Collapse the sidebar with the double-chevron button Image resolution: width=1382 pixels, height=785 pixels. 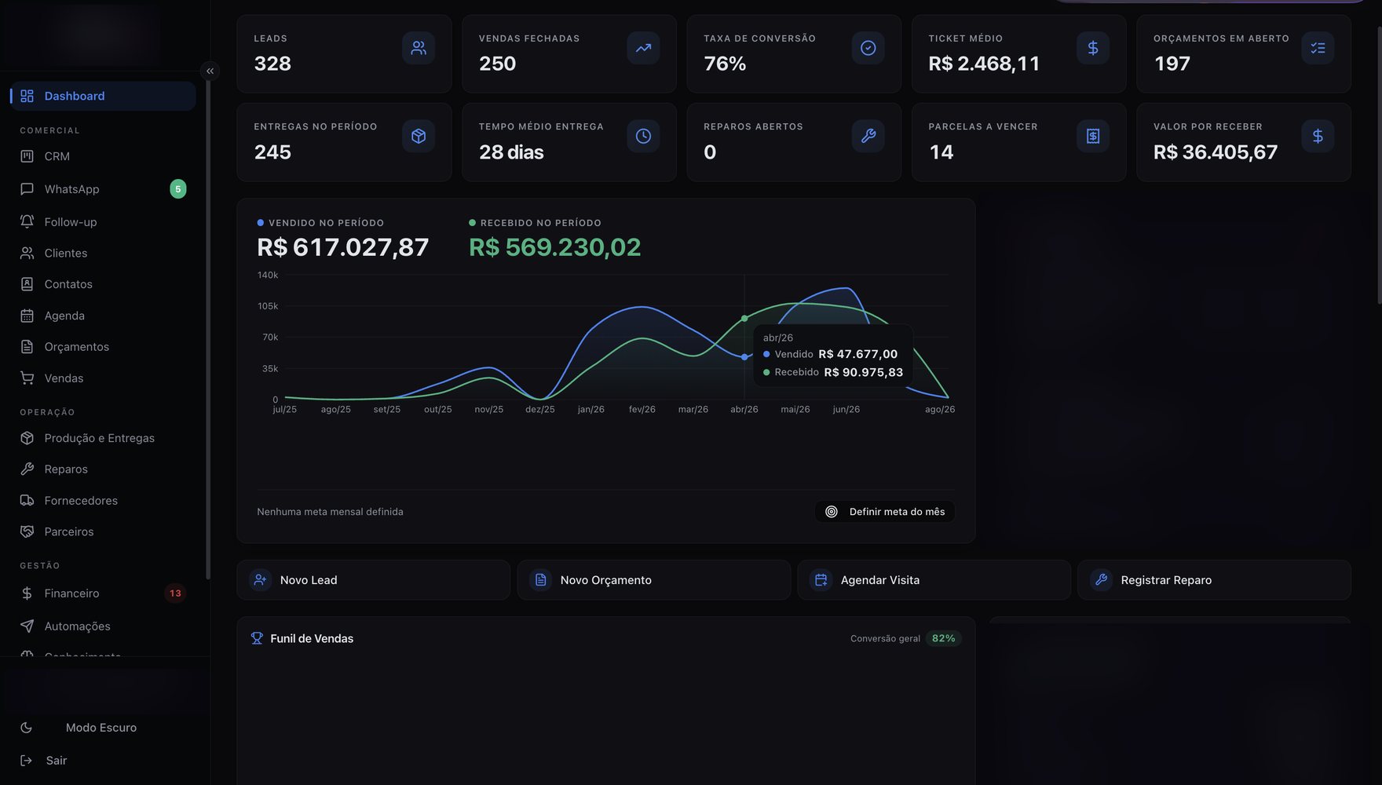point(210,71)
